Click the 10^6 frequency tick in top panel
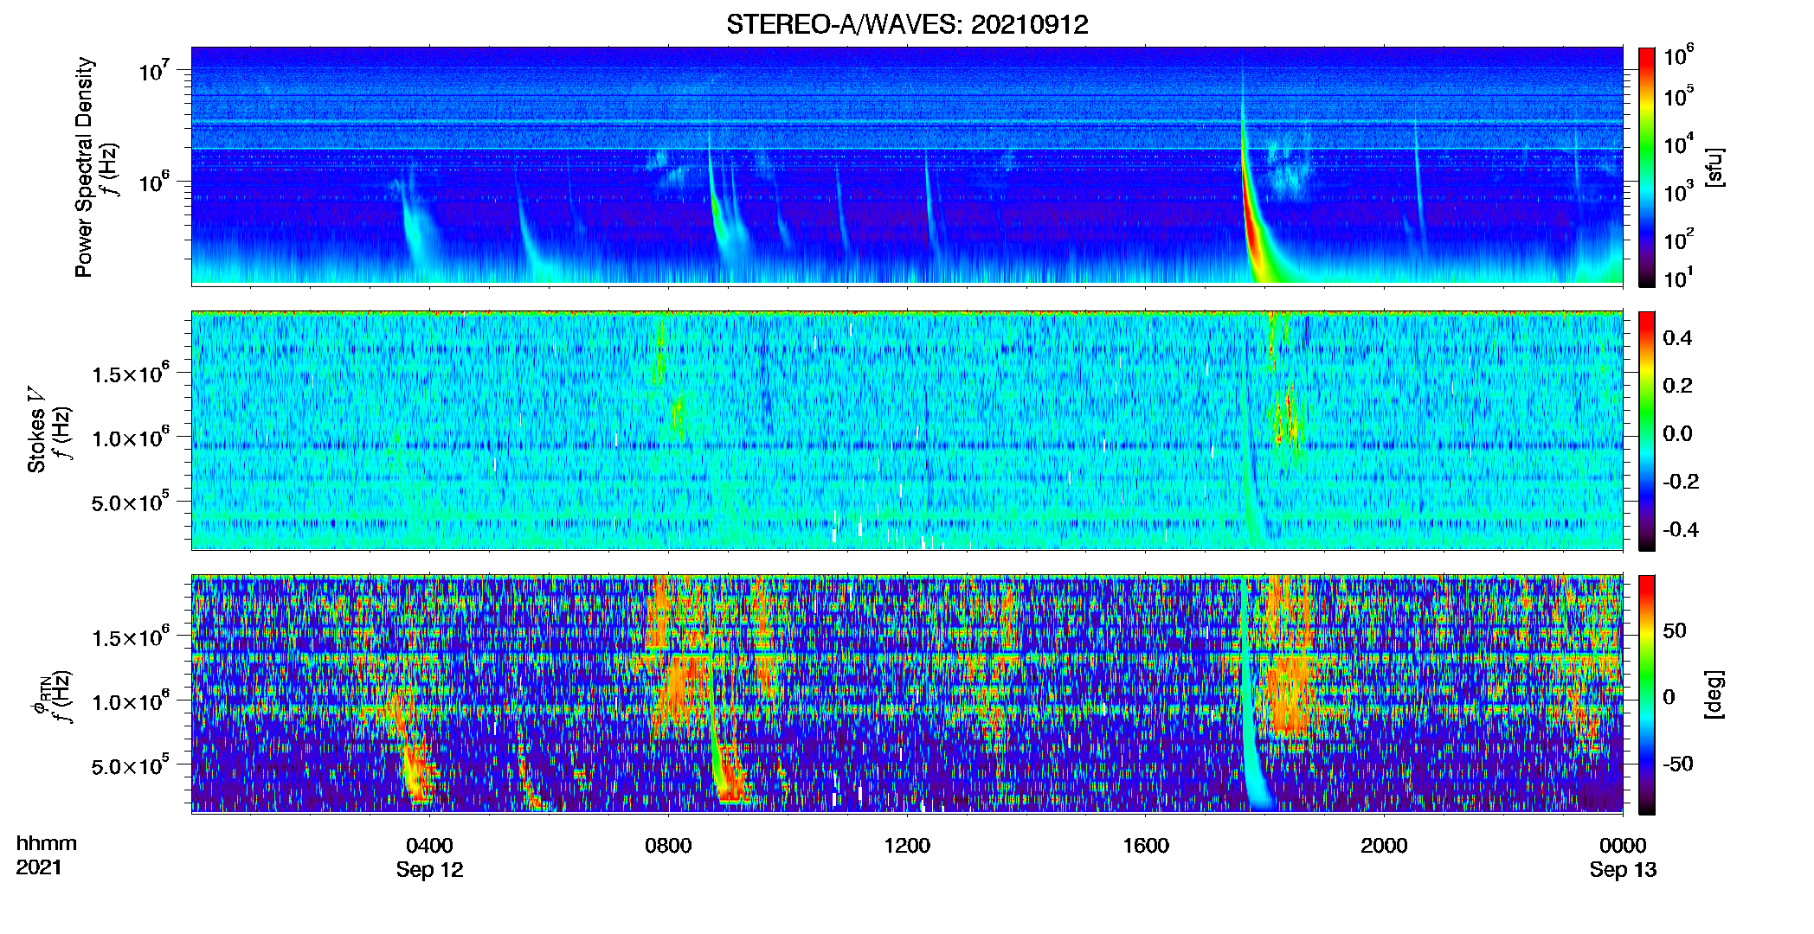Viewport: 1814px width, 934px height. pos(153,182)
